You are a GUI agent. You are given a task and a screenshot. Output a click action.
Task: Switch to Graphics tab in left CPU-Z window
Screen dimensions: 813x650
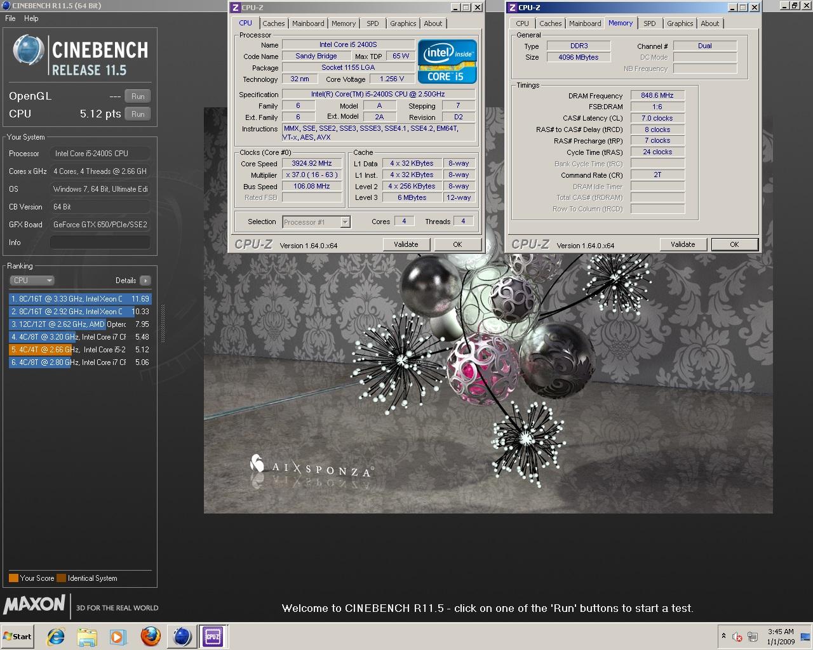403,23
